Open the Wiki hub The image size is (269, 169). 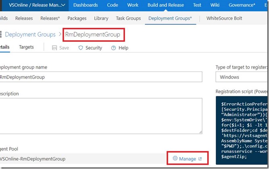pyautogui.click(x=215, y=5)
